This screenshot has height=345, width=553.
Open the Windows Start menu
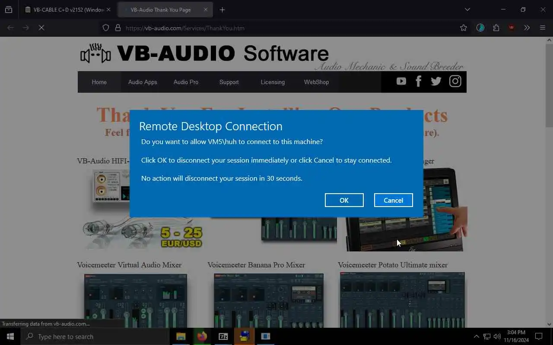pos(10,336)
